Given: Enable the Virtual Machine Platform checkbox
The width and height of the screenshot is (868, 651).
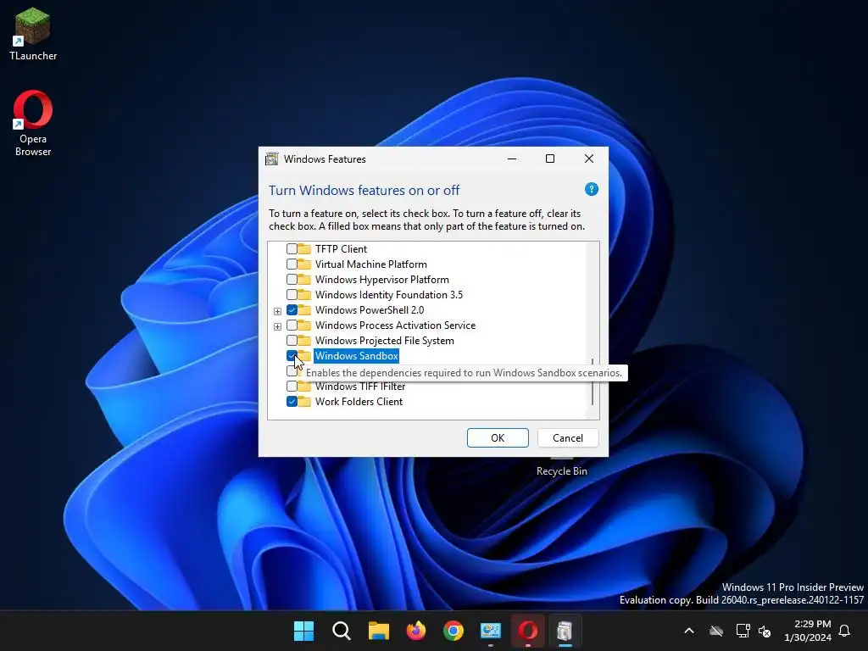Looking at the screenshot, I should (292, 264).
